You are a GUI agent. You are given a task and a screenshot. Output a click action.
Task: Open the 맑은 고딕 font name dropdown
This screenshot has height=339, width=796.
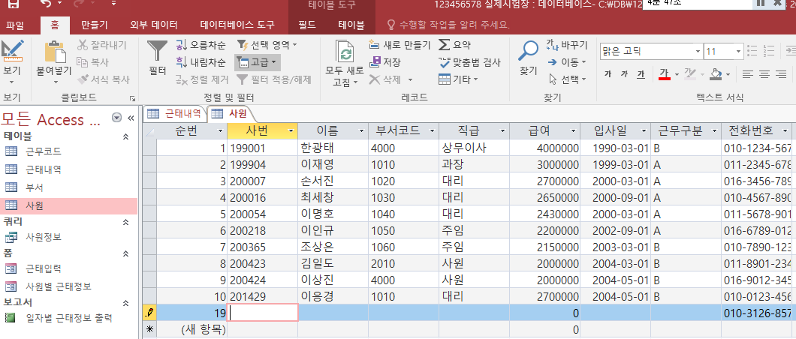click(x=695, y=52)
